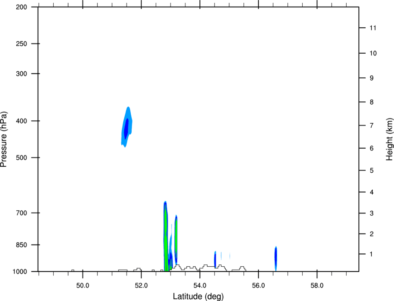Click the 200 hPa label at top
394x301 pixels.
point(22,7)
